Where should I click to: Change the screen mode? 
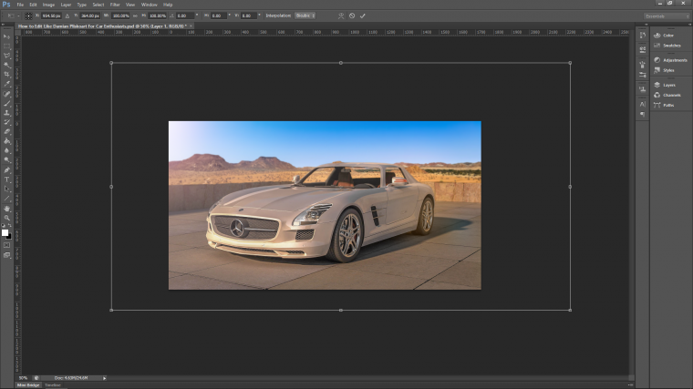point(6,255)
